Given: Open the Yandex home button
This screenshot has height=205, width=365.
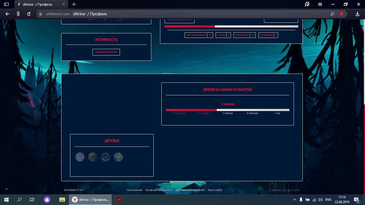Looking at the screenshot, I should pyautogui.click(x=18, y=14).
